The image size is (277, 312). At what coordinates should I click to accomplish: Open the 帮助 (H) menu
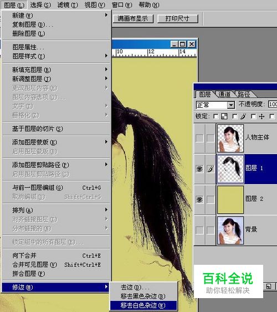[149, 5]
